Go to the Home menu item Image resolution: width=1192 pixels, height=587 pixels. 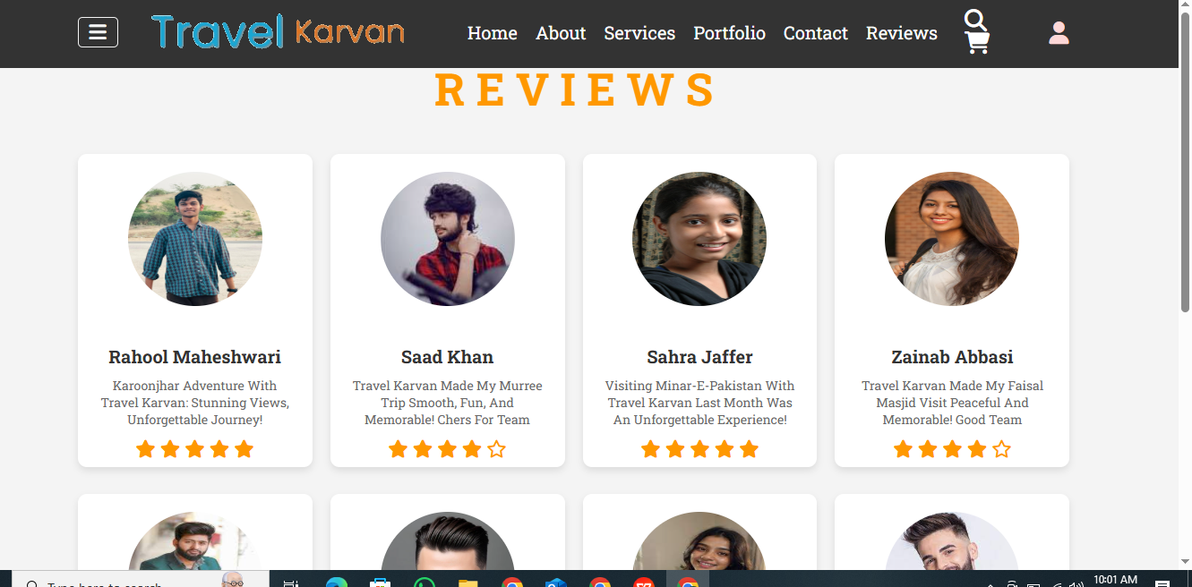[x=493, y=33]
